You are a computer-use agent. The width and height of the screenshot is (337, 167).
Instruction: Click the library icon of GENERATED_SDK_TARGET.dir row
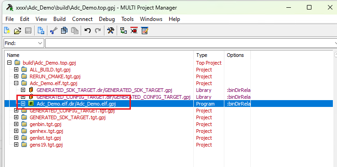coord(31,90)
